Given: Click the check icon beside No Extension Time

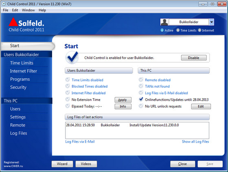Looking at the screenshot, I should pos(68,99).
